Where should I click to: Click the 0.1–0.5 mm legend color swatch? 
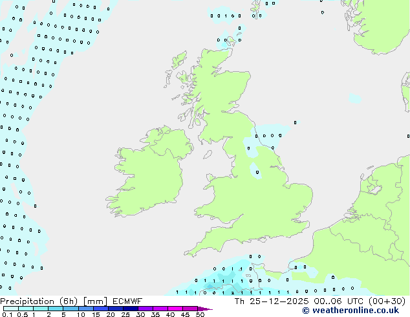click(11, 309)
